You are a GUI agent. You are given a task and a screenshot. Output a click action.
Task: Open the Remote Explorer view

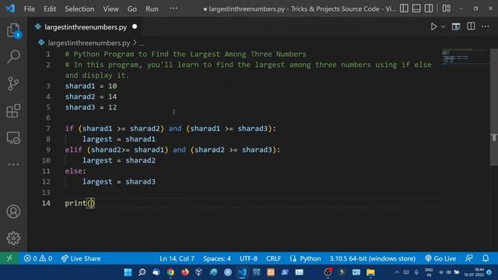pyautogui.click(x=13, y=138)
